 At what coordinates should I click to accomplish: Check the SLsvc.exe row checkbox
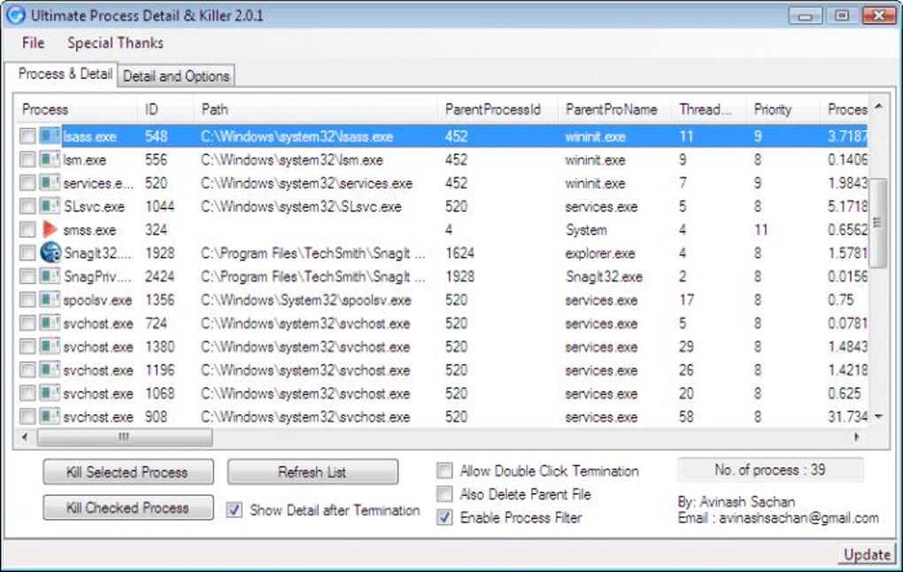(27, 206)
